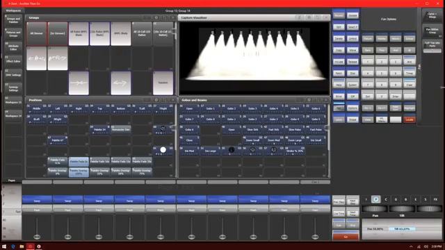Select the highlighted Tilt 63.33% value
The height and width of the screenshot is (250, 445).
(402, 228)
